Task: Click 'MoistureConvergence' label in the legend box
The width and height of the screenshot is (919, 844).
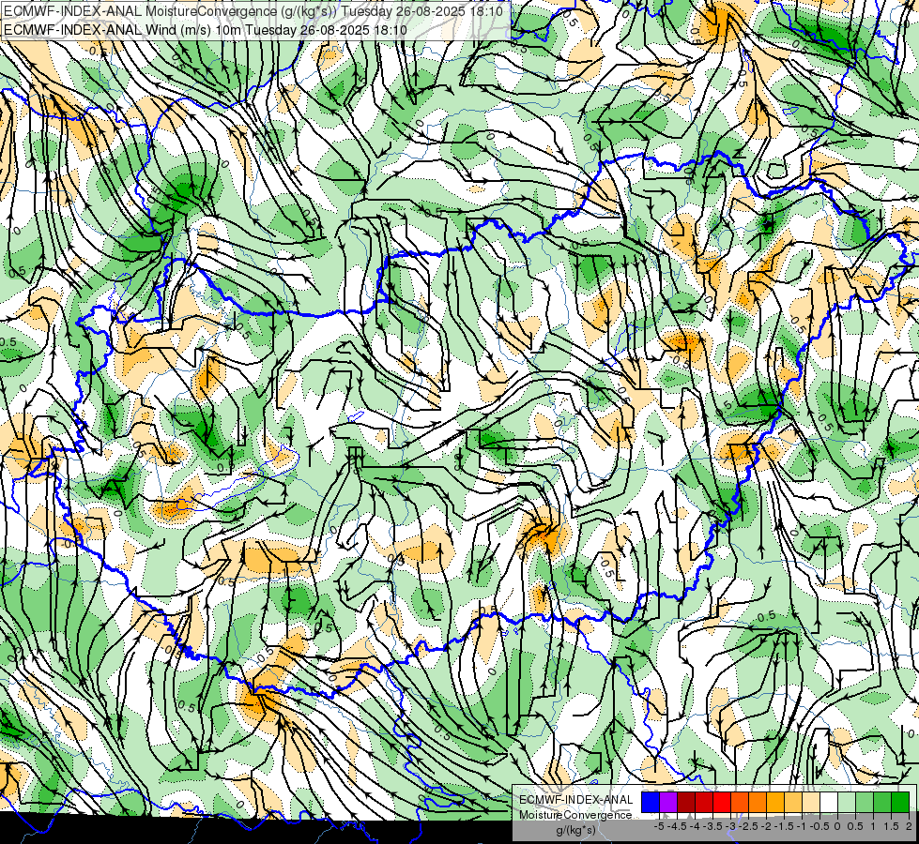Action: (576, 815)
